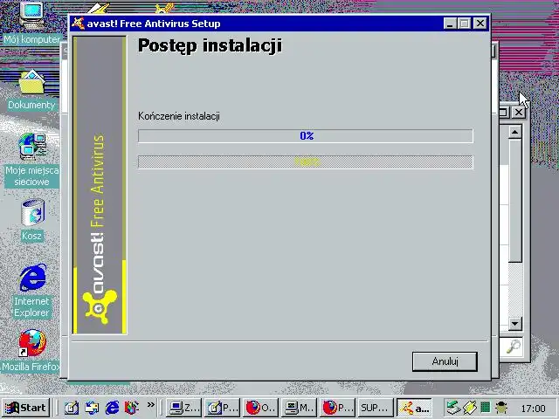559x419 pixels.
Task: Click the avast 'a...' taskbar button
Action: (x=414, y=408)
